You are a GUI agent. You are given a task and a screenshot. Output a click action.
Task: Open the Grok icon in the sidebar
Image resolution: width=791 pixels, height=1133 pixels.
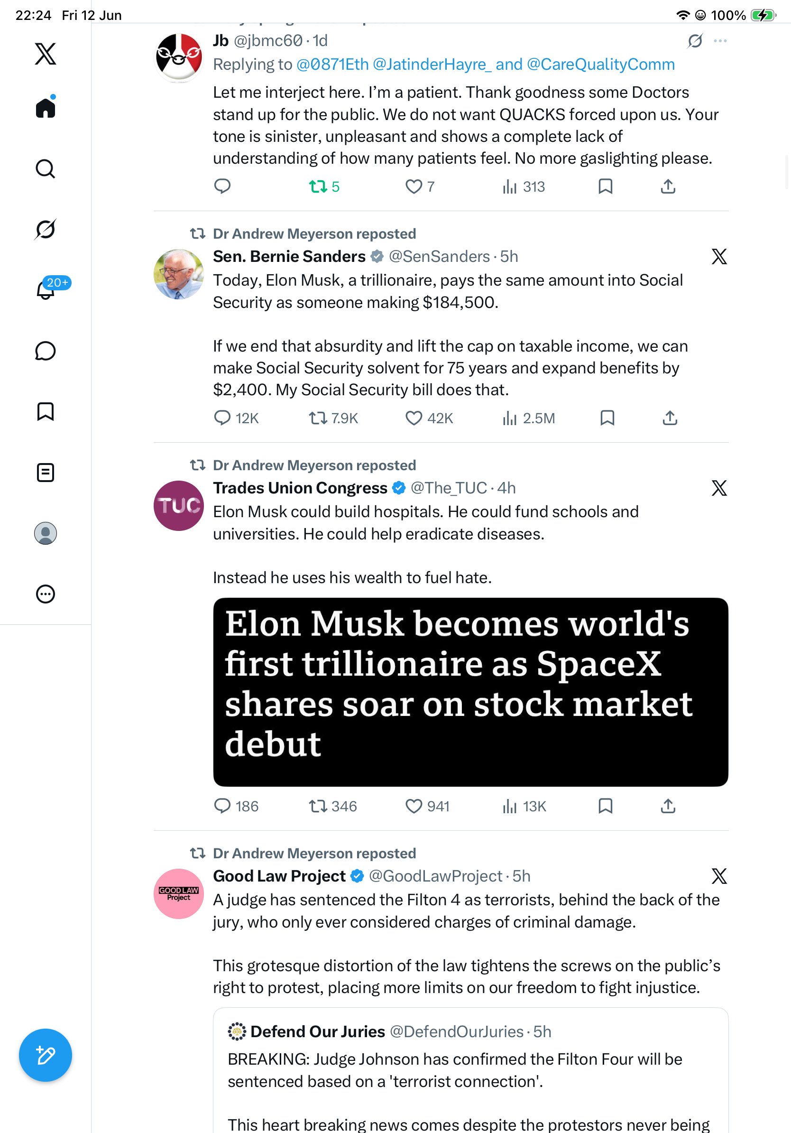pyautogui.click(x=46, y=230)
